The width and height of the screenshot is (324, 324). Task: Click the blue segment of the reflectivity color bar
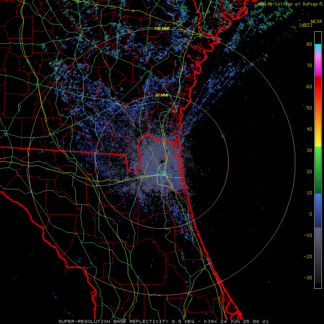(x=318, y=210)
